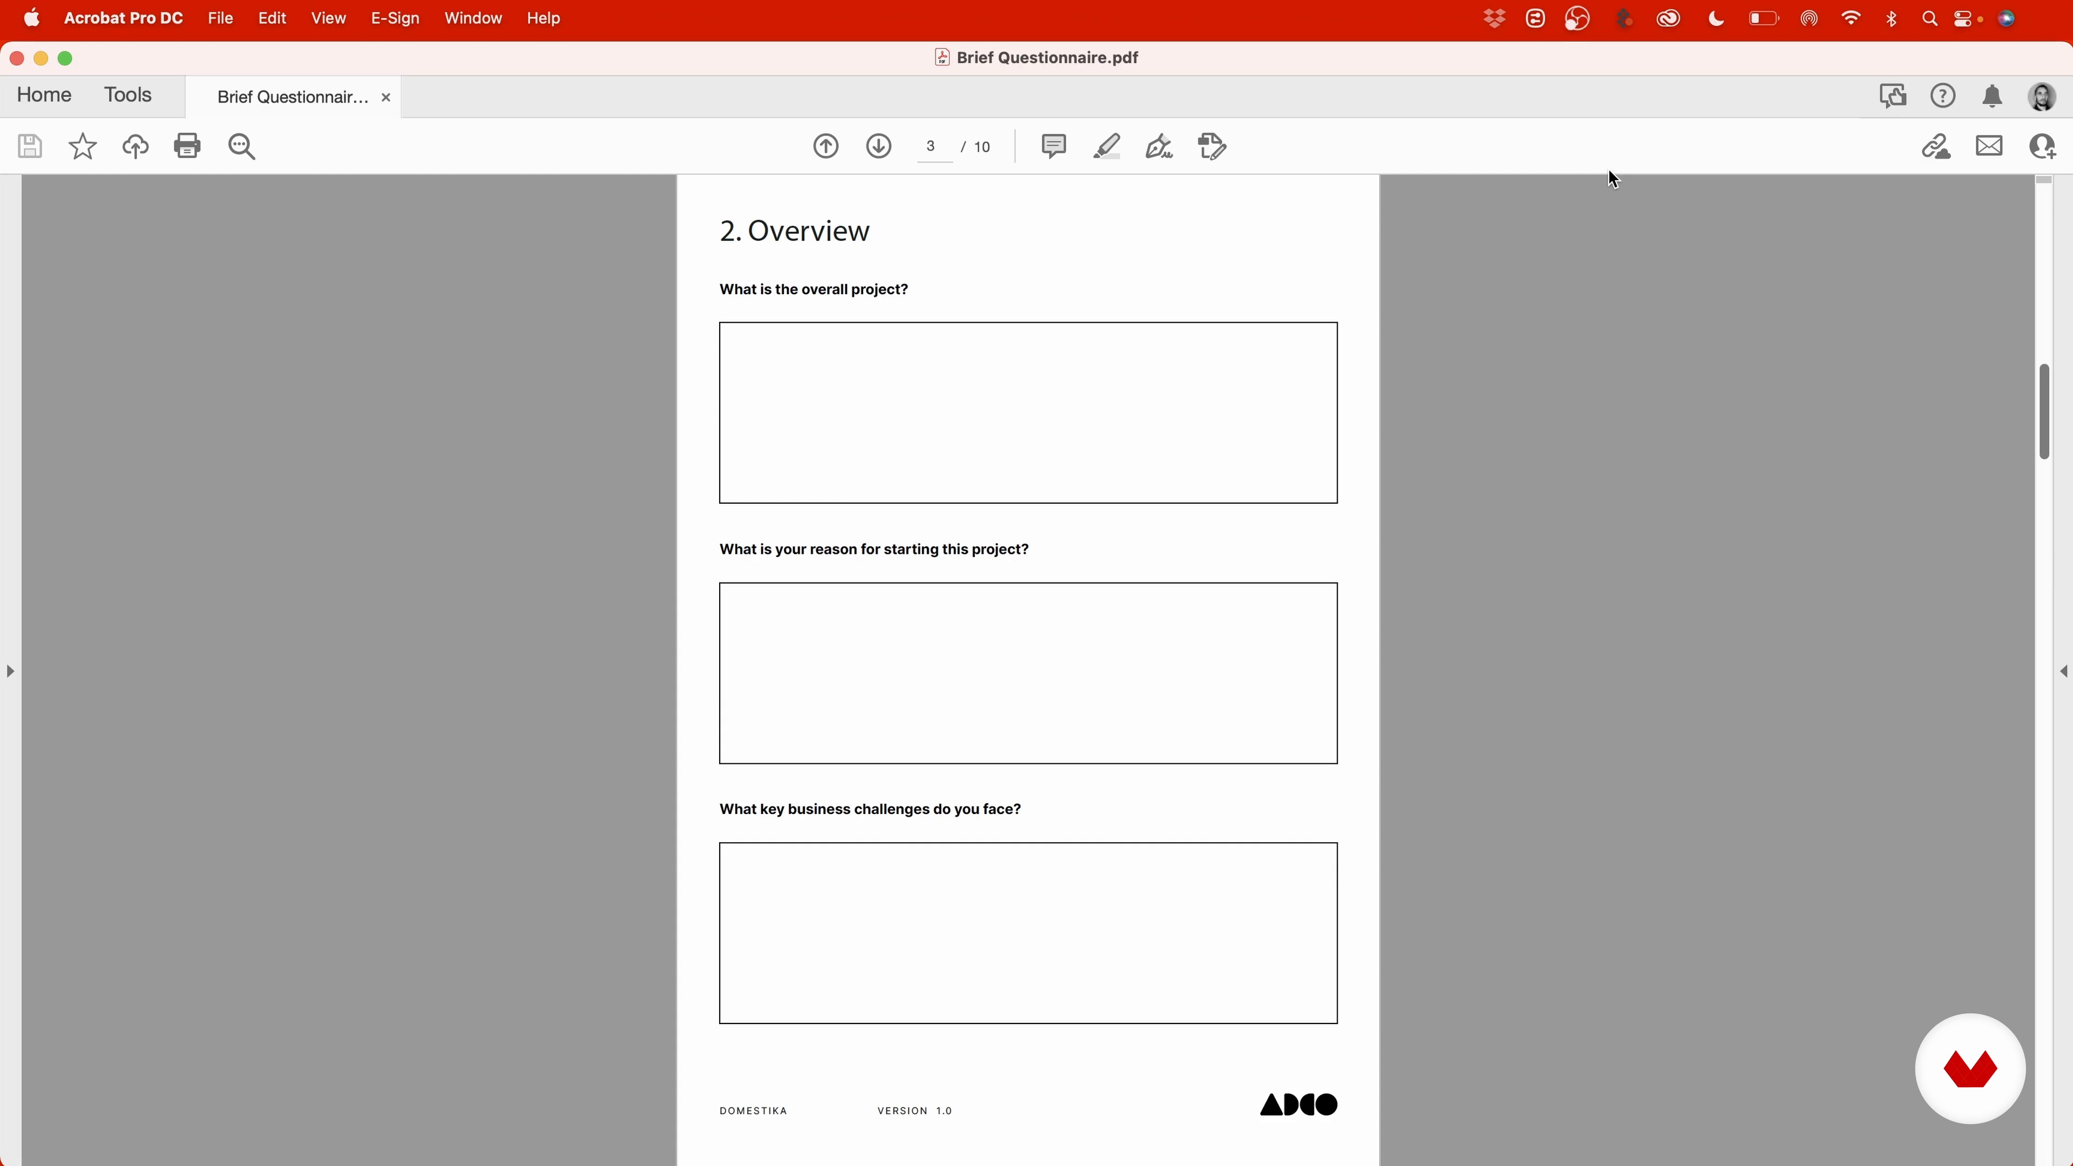Open the Fill & Sign pen tool
Viewport: 2073px width, 1166px height.
(x=1159, y=146)
